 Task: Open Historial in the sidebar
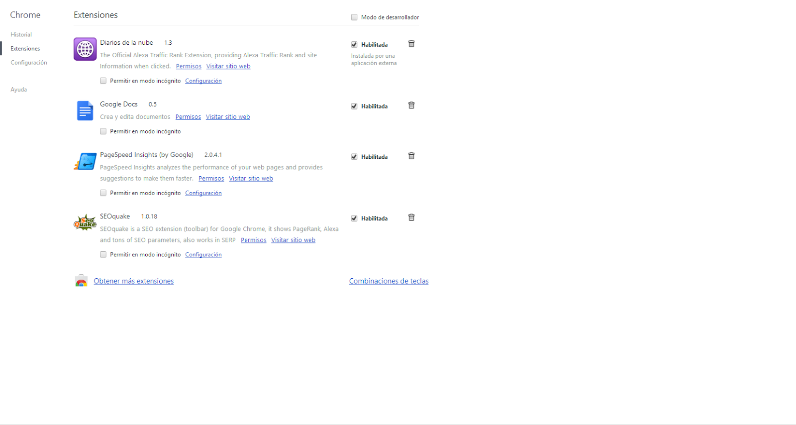[21, 35]
